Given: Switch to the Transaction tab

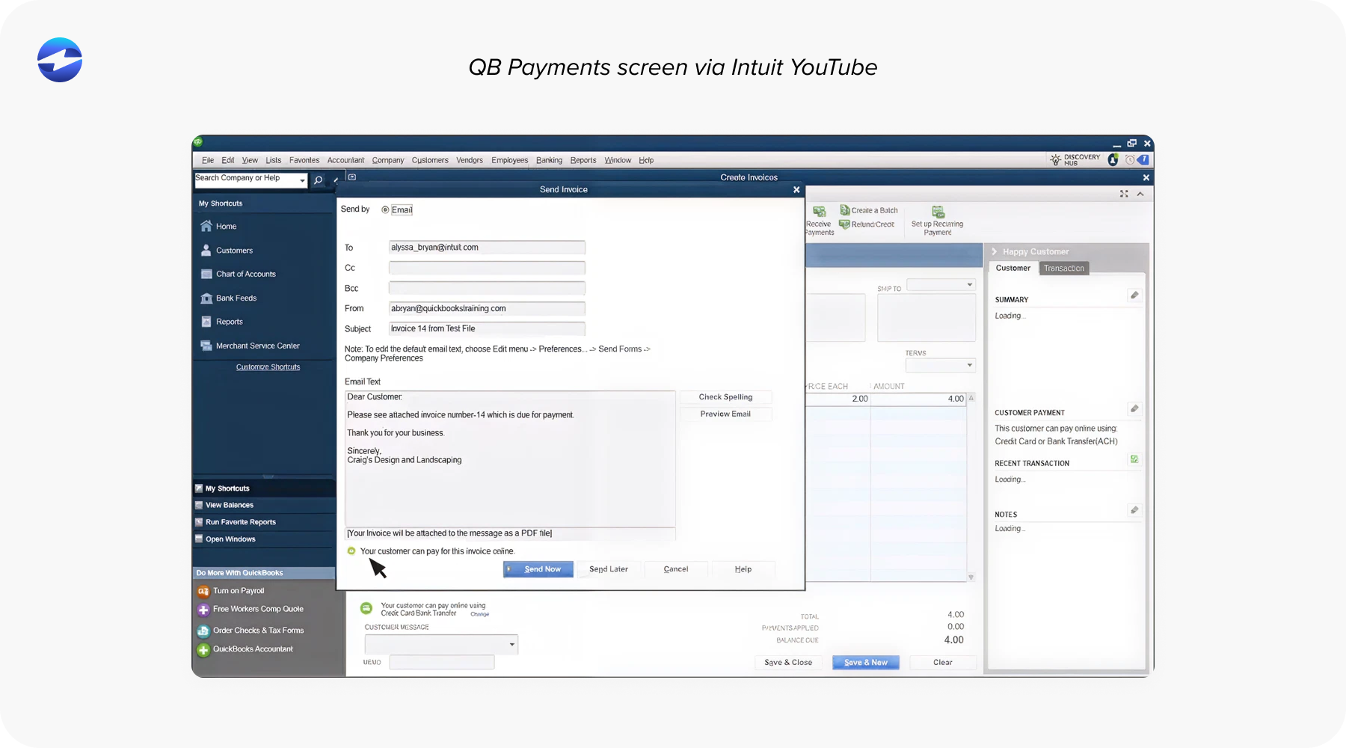Looking at the screenshot, I should point(1063,268).
